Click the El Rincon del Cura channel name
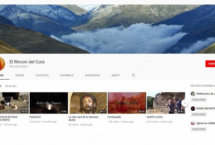Image resolution: width=215 pixels, height=145 pixels. [x=27, y=62]
